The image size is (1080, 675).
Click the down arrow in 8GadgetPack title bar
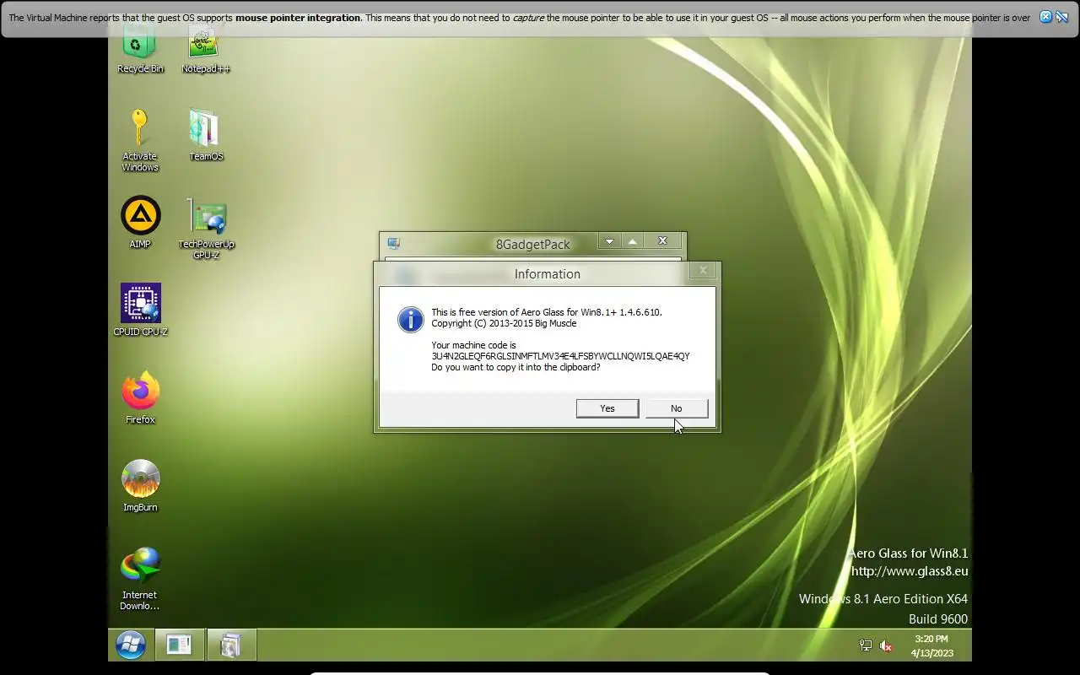point(609,241)
